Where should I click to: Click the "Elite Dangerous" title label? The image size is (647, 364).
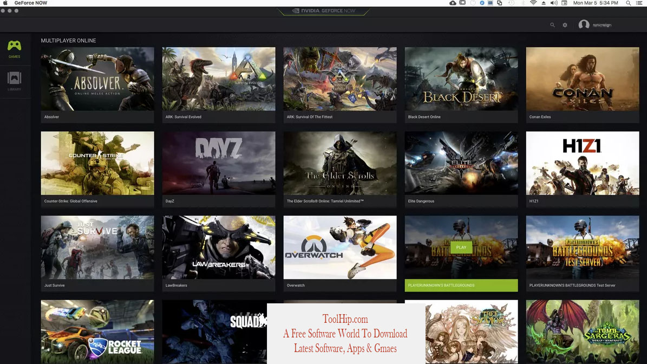(421, 201)
